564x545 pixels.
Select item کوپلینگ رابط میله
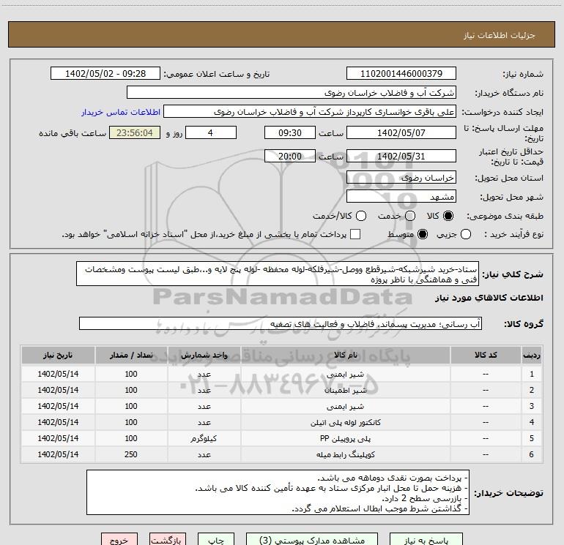[345, 455]
